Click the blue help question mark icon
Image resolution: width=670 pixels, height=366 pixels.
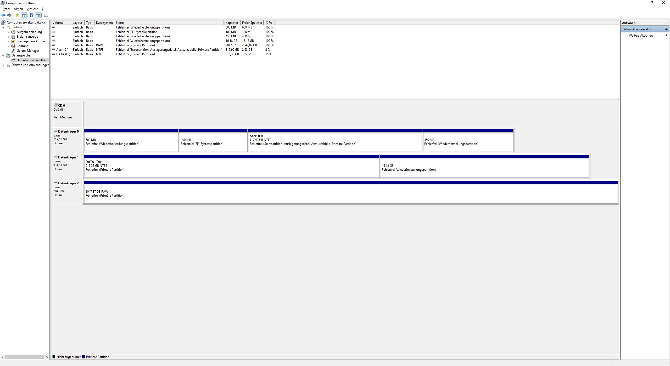(31, 15)
